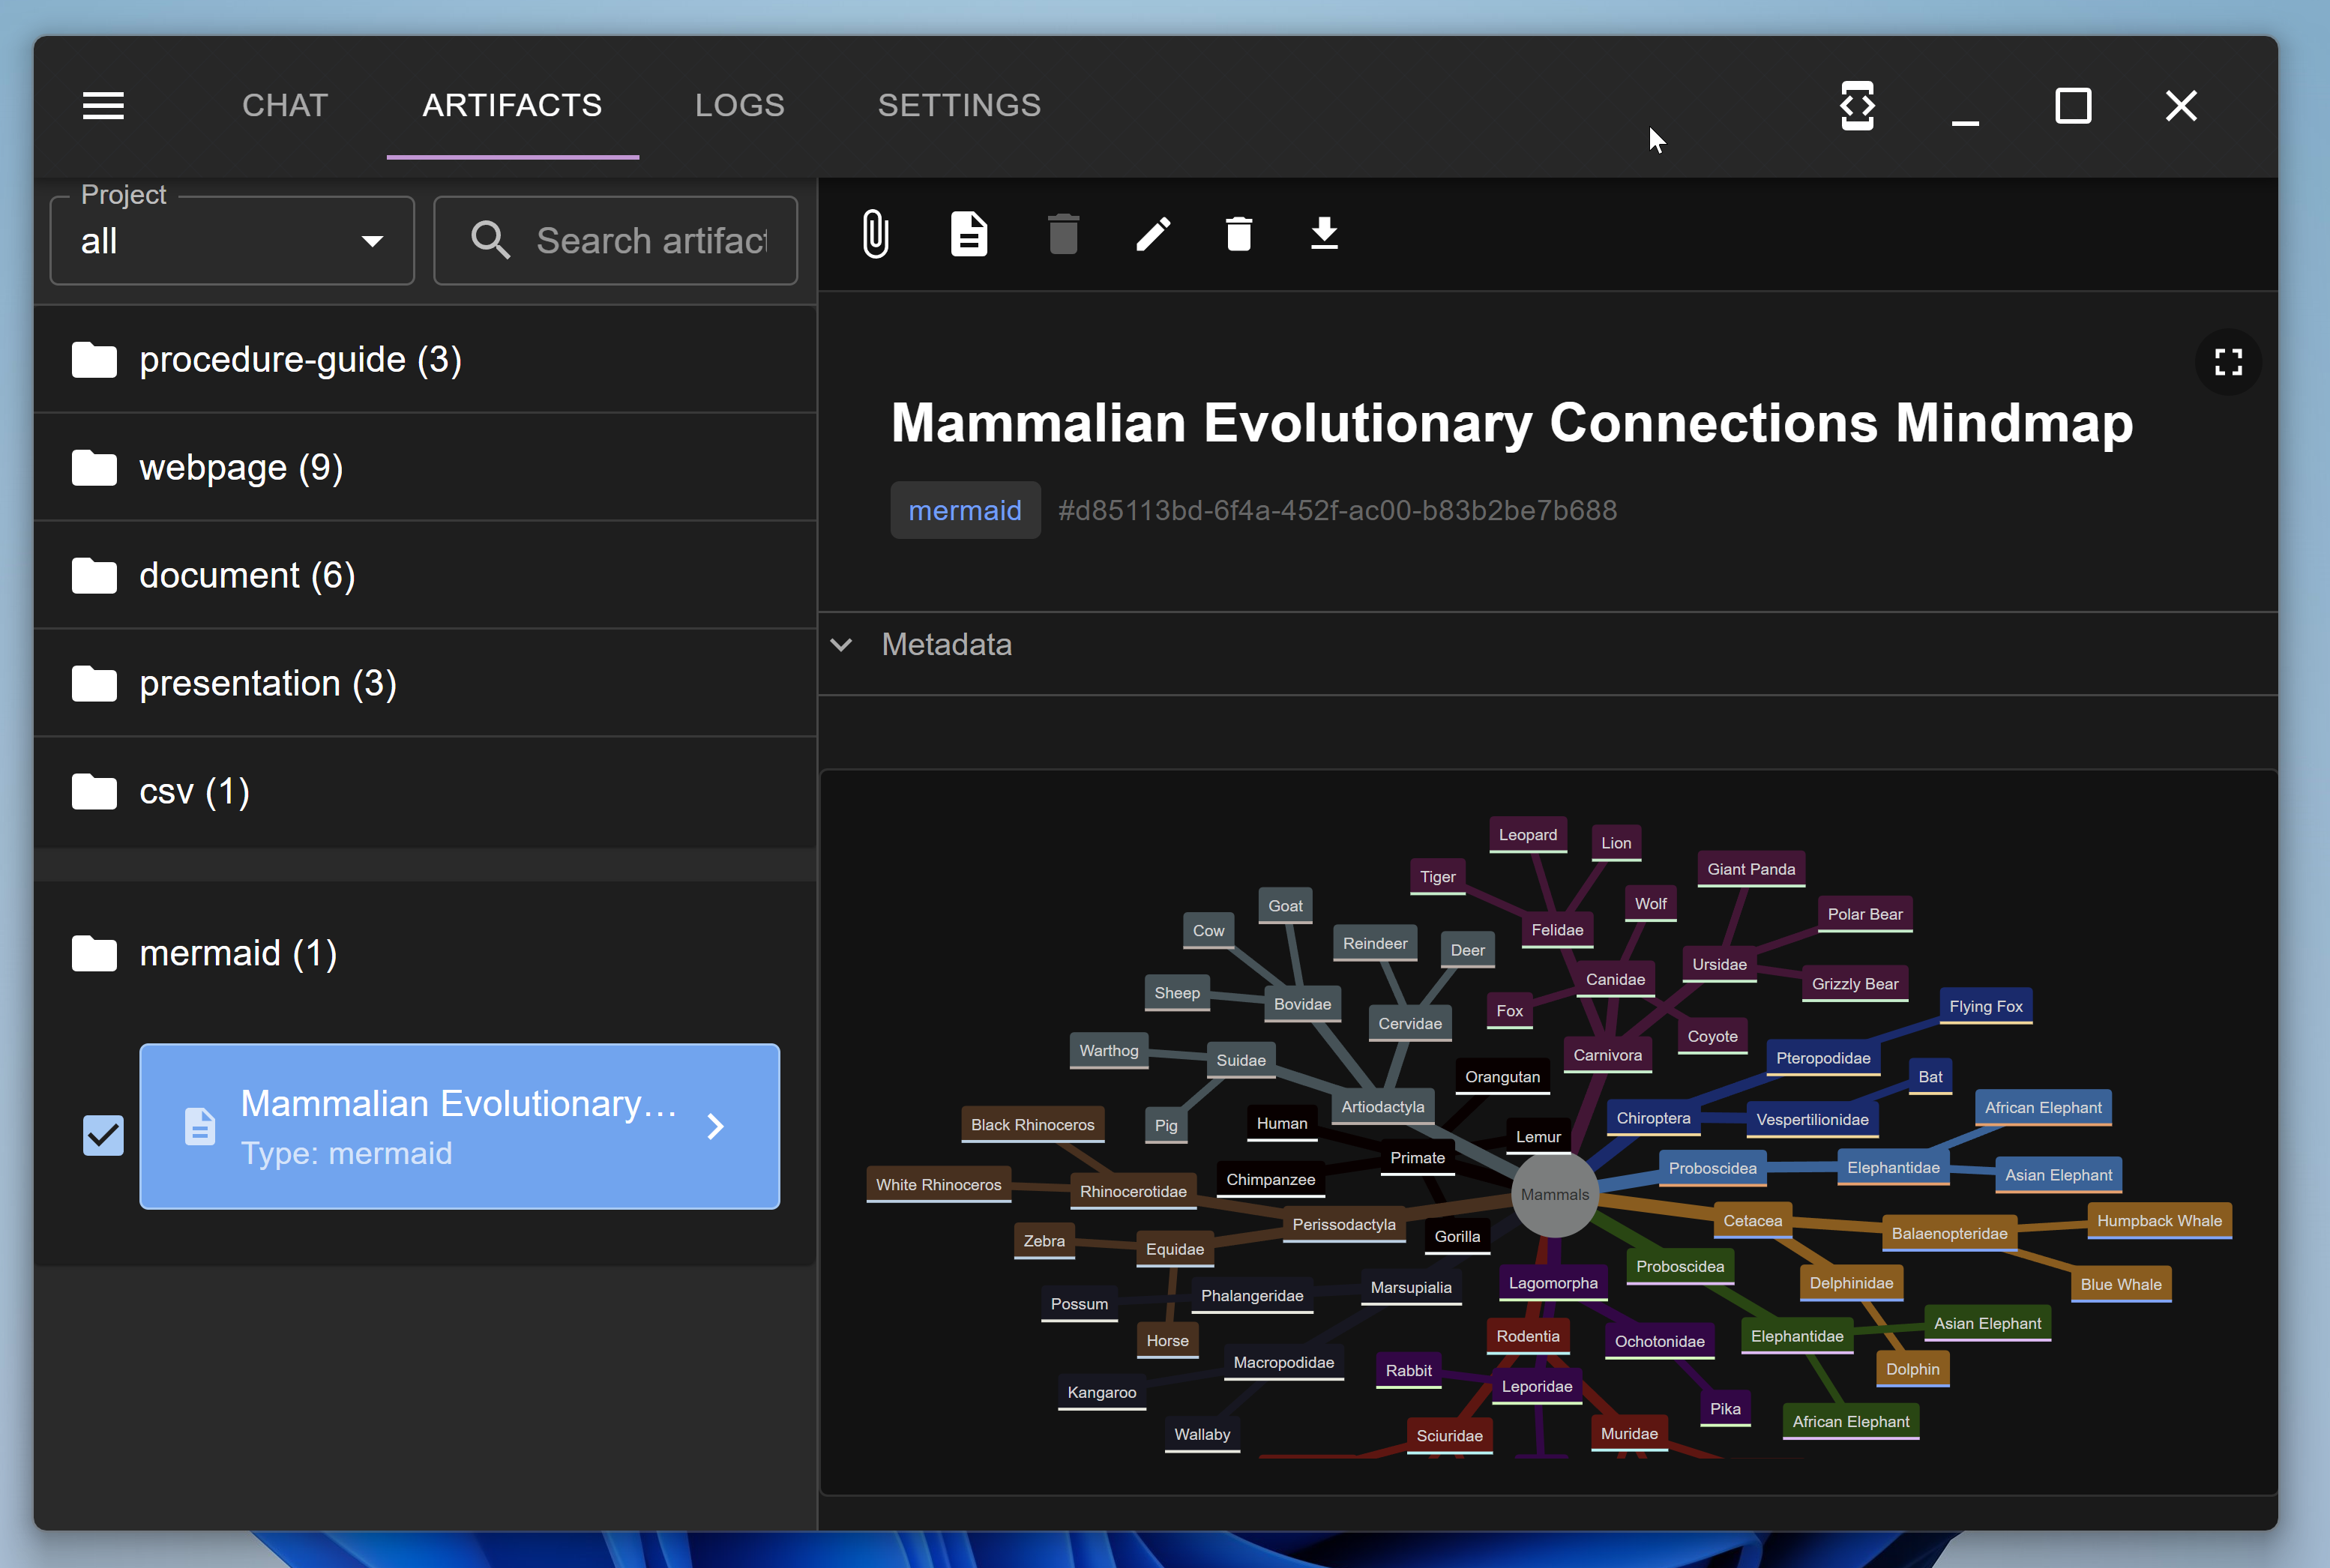Open the LOGS tab
Screen dimensions: 2330x1568
tap(740, 105)
